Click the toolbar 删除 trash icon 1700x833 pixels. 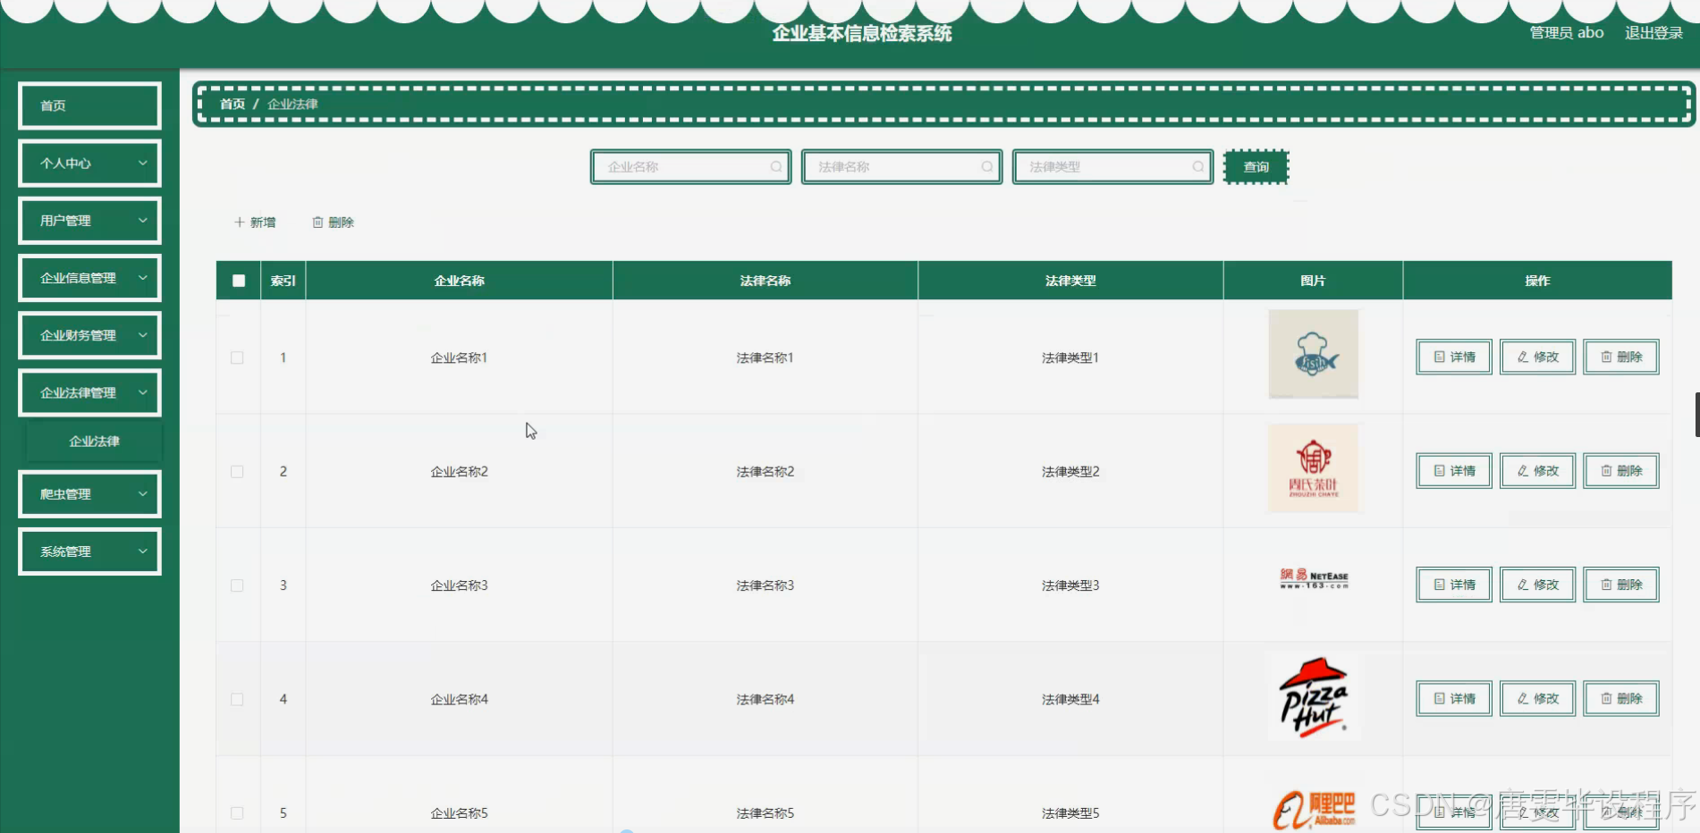[317, 223]
